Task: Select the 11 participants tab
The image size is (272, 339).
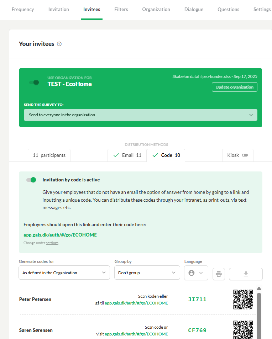Action: pos(49,155)
